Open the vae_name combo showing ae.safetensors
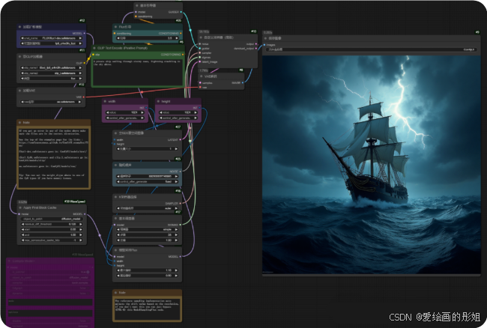 [51, 102]
